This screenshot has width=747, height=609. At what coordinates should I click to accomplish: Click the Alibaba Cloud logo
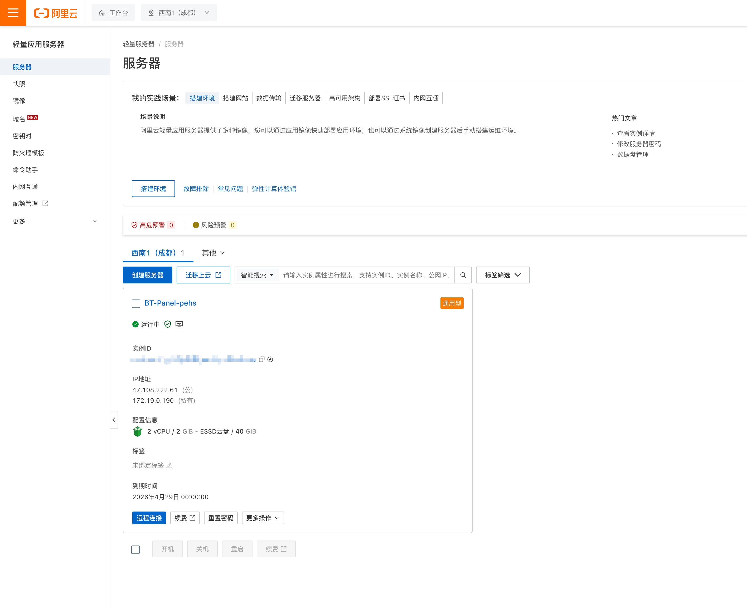click(55, 13)
